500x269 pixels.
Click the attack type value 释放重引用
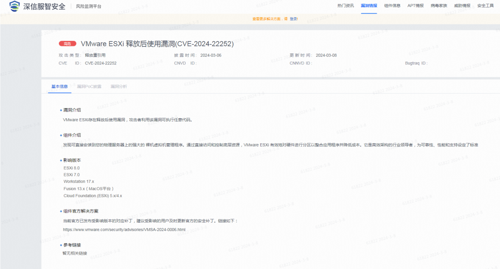coord(95,55)
